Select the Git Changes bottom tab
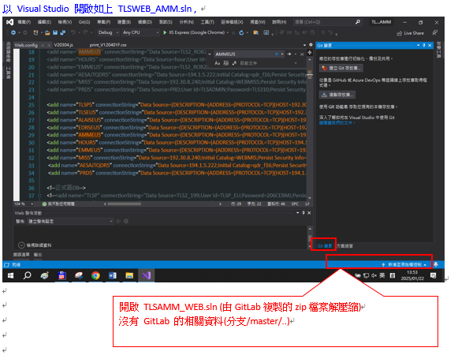 (325, 246)
